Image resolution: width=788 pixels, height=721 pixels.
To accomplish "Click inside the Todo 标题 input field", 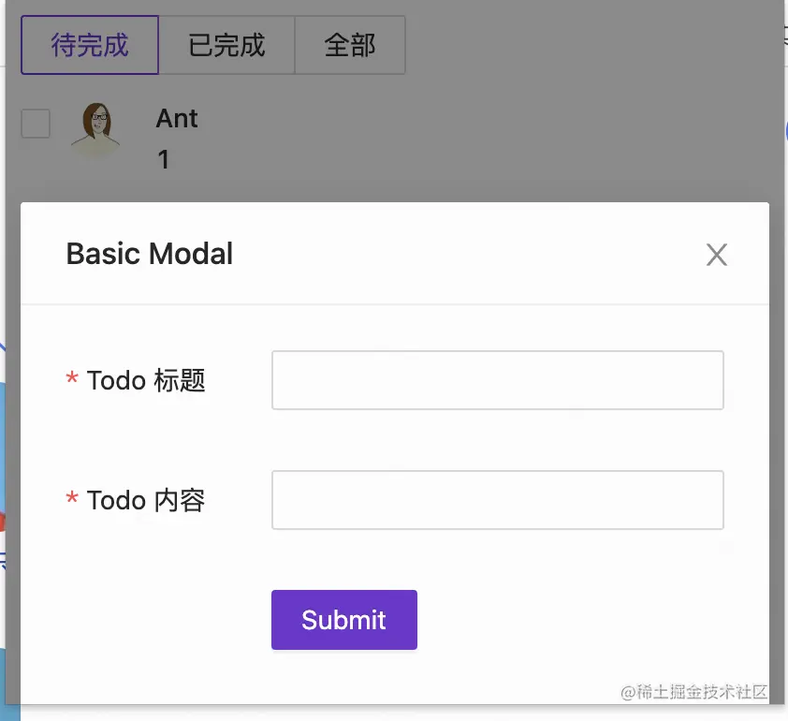I will pos(497,380).
